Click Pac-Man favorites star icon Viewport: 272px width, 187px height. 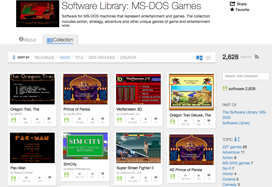tap(40, 178)
